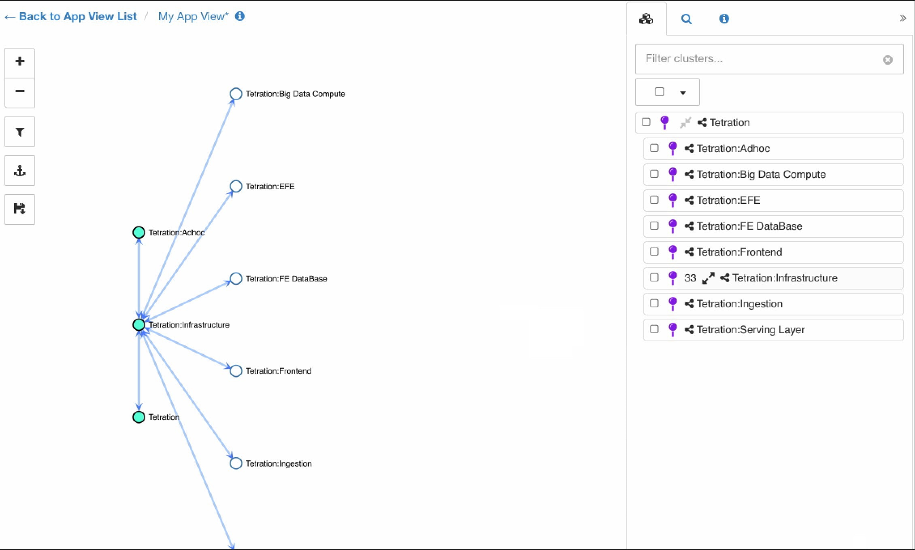Check the Tetration:Adhoc checkbox

[x=654, y=148]
